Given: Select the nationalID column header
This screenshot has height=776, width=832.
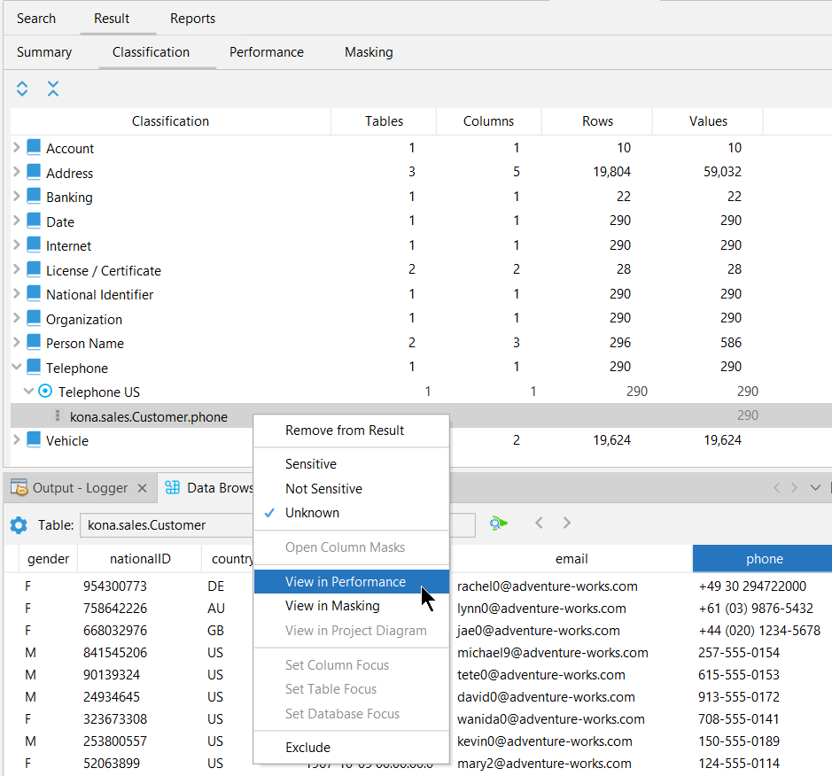Looking at the screenshot, I should coord(140,559).
